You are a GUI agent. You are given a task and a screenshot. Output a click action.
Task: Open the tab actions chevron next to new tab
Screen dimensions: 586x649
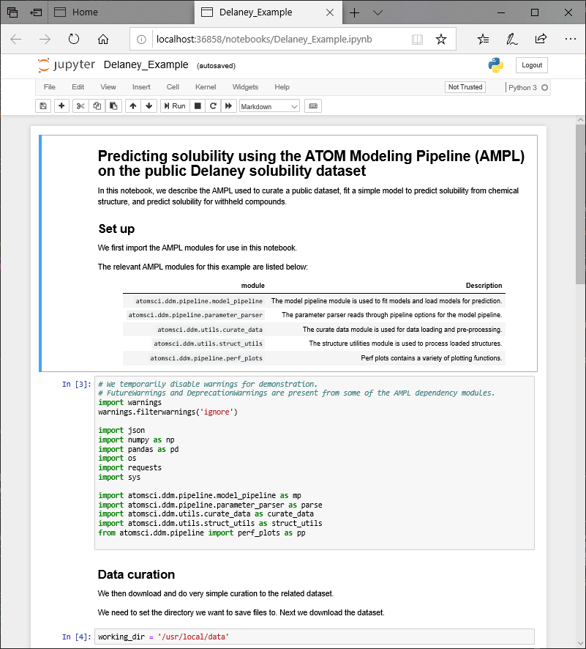376,12
